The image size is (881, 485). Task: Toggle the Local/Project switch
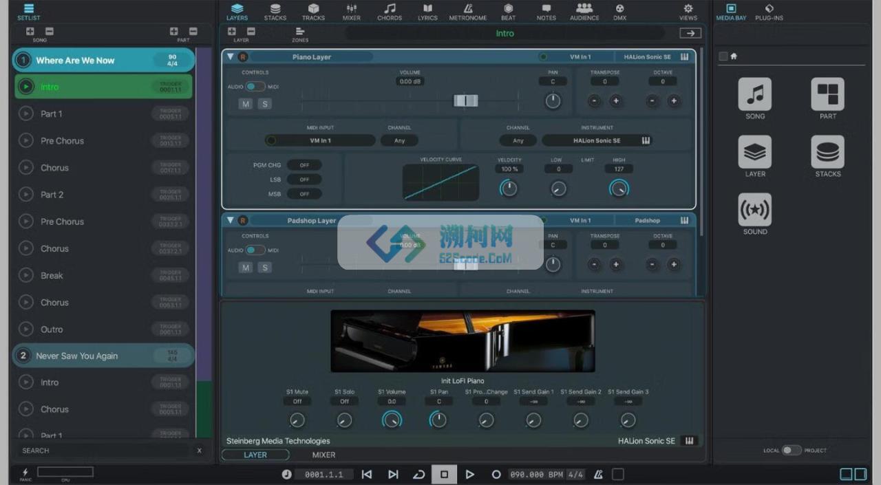coord(792,450)
